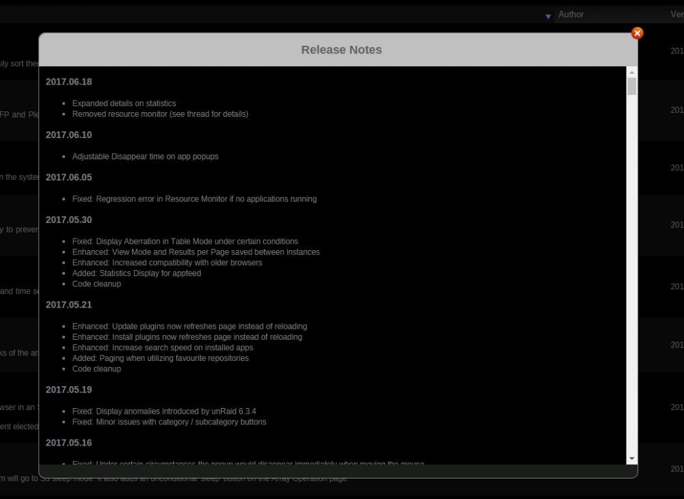Click the Release Notes title
The width and height of the screenshot is (684, 499).
(x=341, y=50)
